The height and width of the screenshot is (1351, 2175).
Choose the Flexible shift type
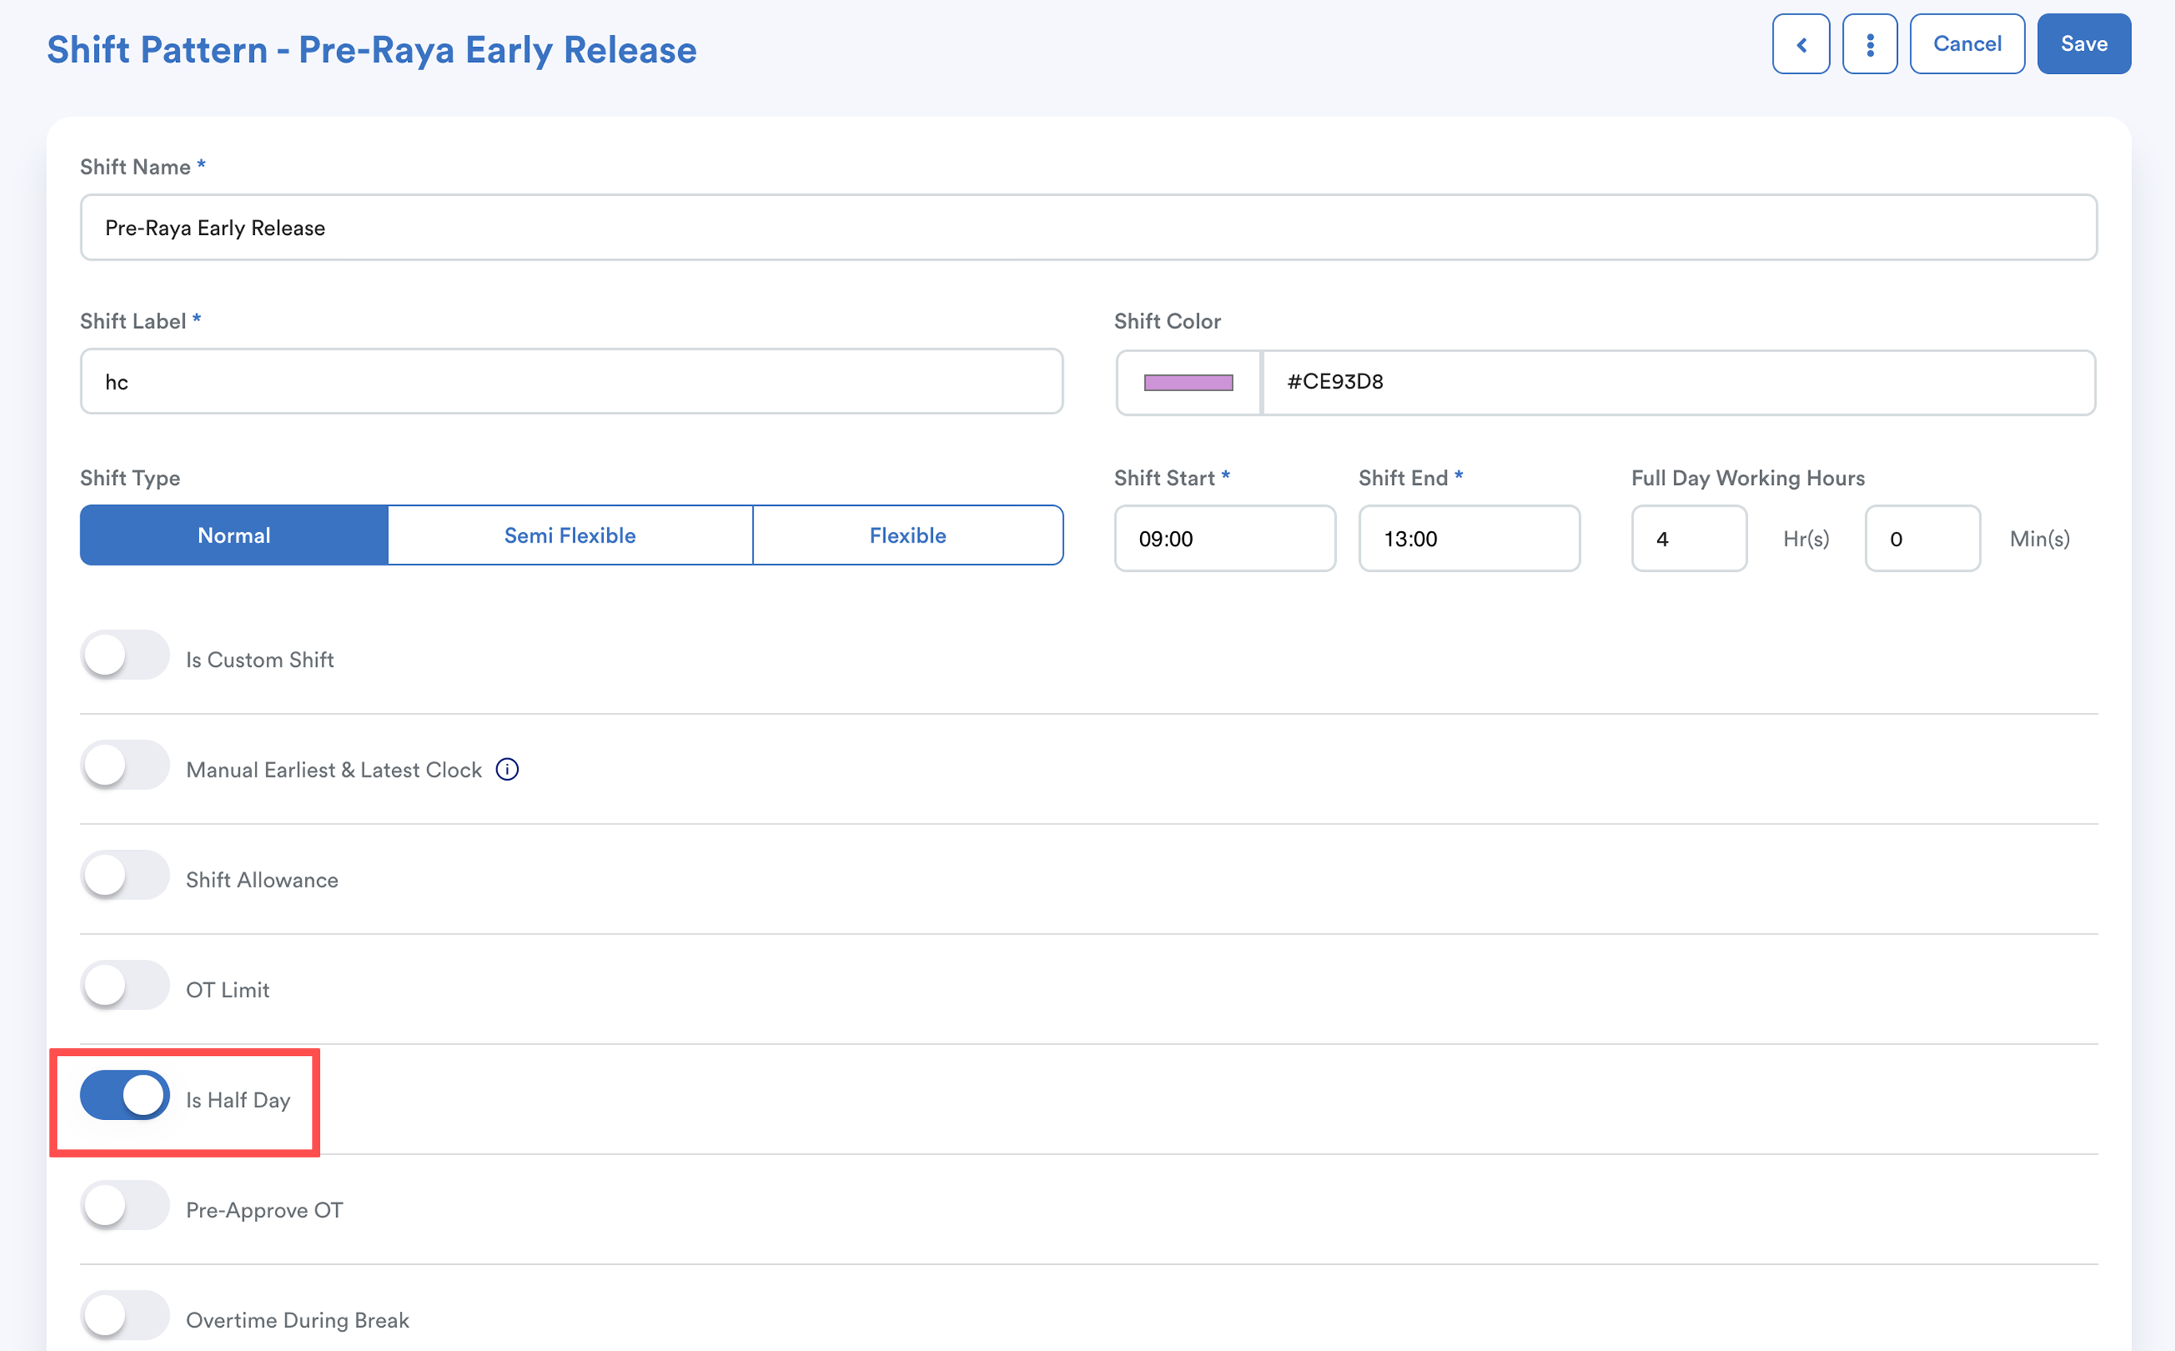[x=907, y=535]
